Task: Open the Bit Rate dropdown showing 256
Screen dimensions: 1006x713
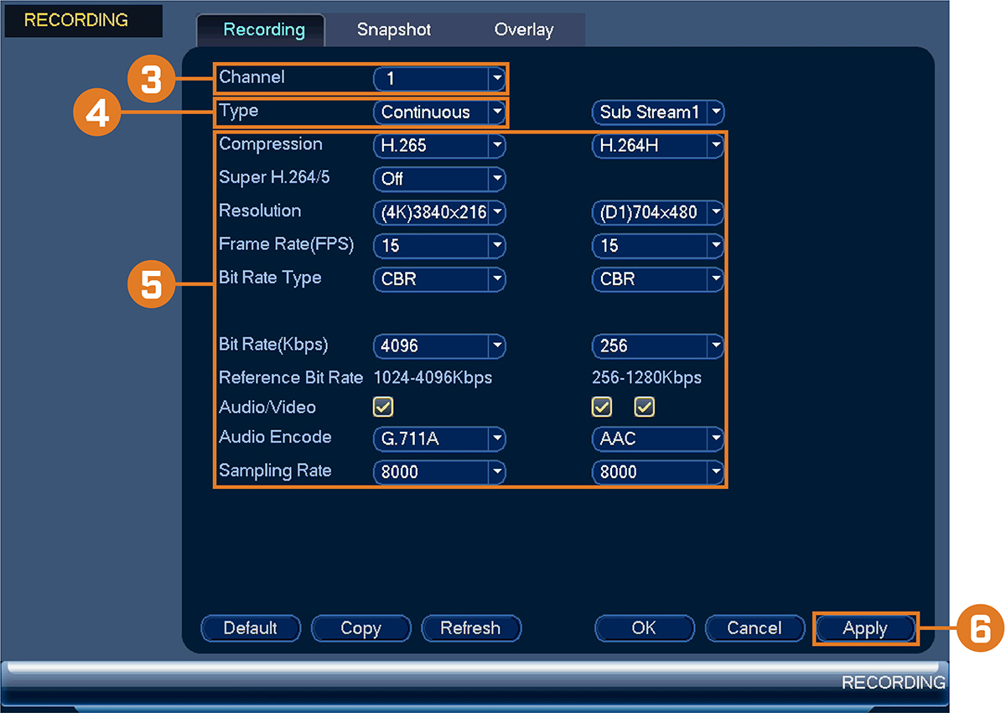Action: (x=658, y=346)
